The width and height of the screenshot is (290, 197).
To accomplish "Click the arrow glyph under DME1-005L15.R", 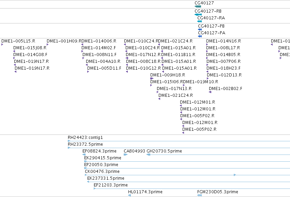I will point(2,44).
